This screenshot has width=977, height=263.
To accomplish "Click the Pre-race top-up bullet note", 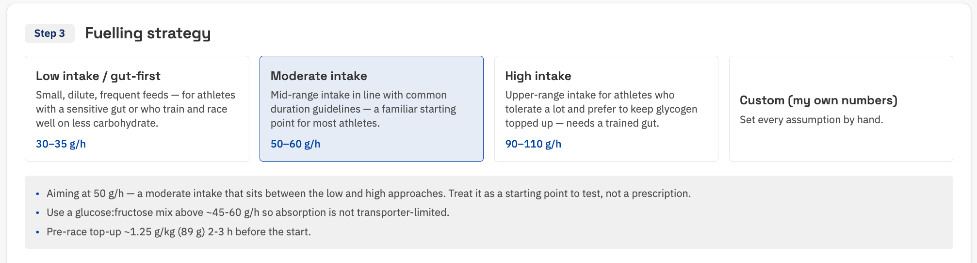I will pos(179,232).
